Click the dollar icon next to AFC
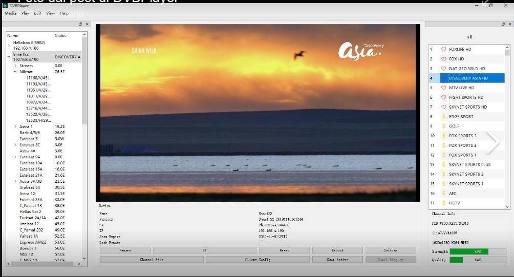Viewport: 514px width, 277px height. (443, 194)
